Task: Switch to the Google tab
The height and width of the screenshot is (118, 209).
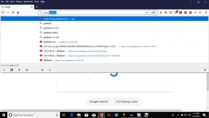Action: (17, 7)
